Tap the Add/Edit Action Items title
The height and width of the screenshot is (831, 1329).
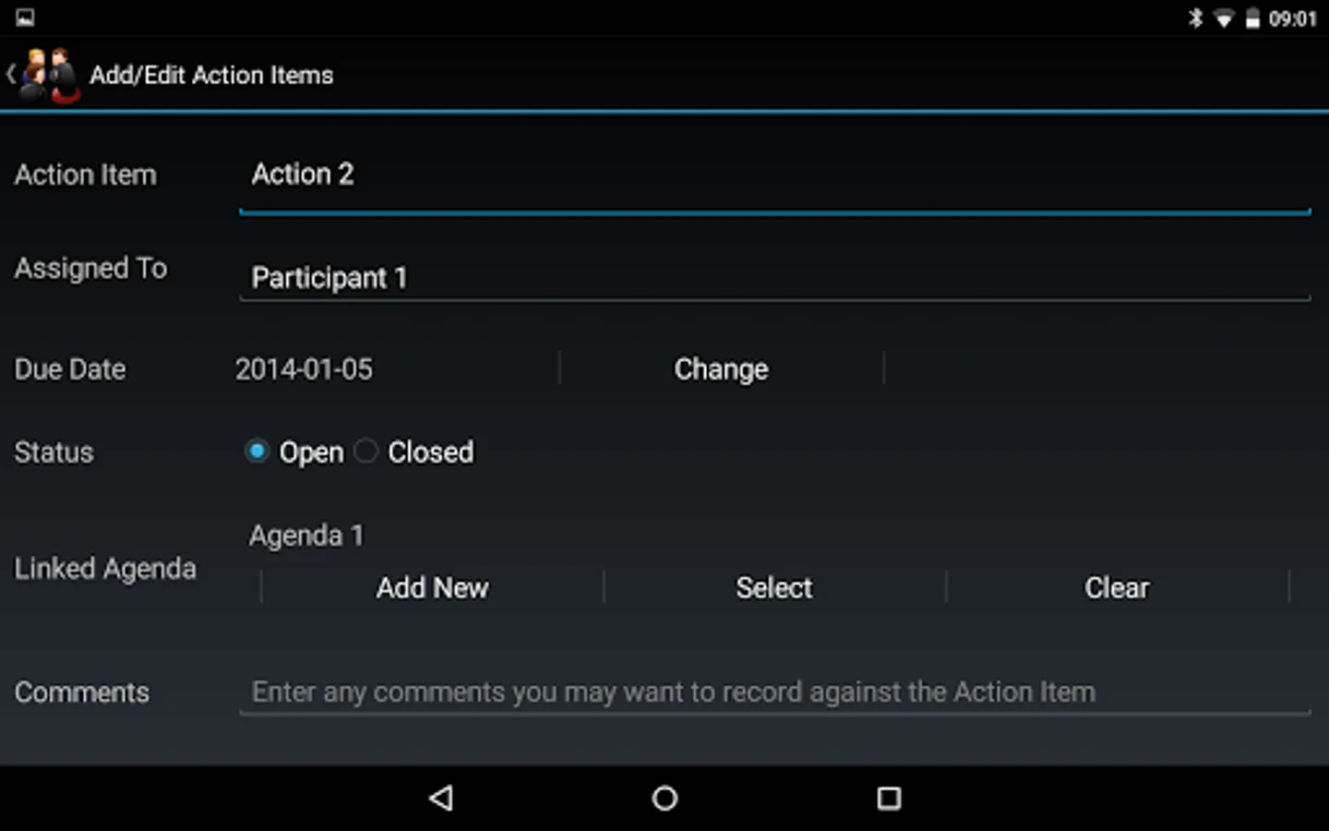coord(211,75)
